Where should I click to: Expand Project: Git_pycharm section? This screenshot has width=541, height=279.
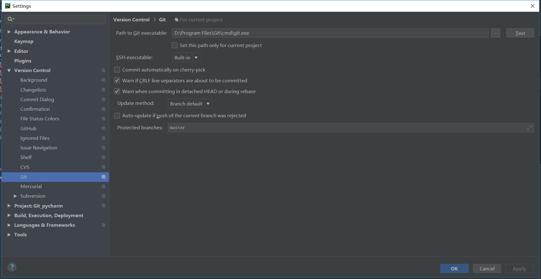(x=9, y=206)
